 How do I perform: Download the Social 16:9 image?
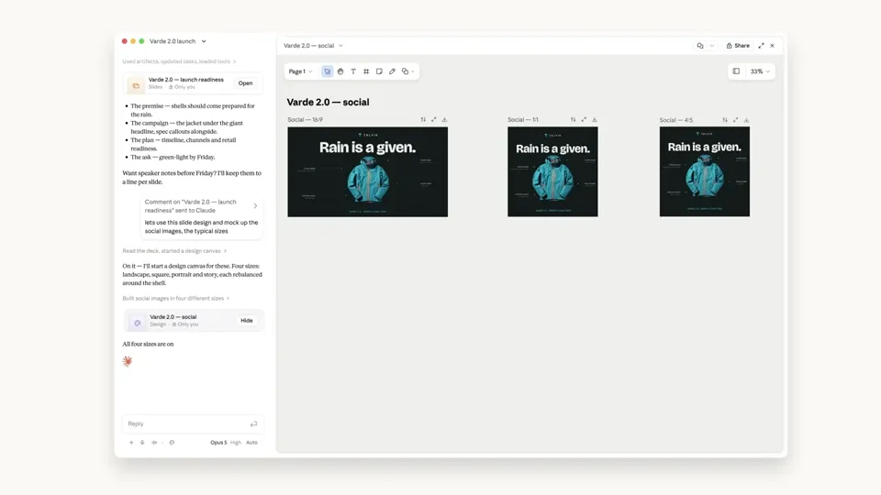(x=444, y=119)
